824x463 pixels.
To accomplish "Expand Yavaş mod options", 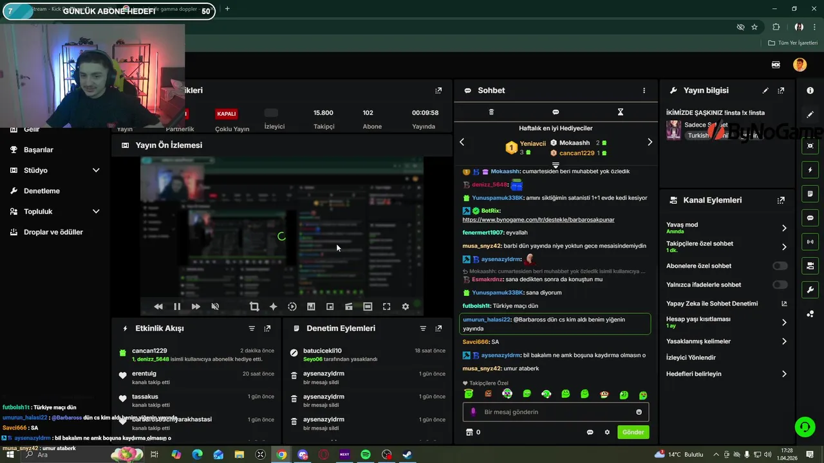I will [x=784, y=228].
